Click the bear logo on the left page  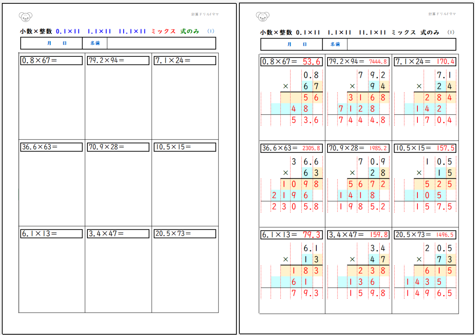25,16
